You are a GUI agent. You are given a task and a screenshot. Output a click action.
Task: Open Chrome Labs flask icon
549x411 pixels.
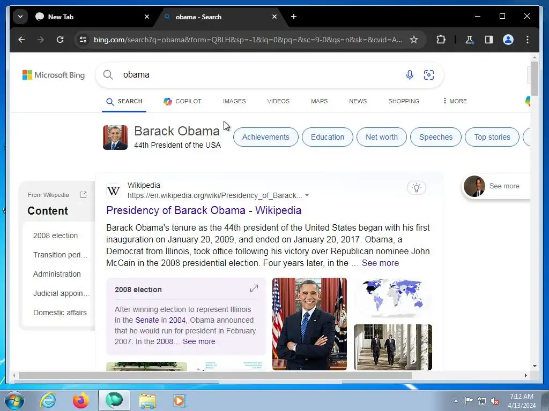tap(470, 40)
